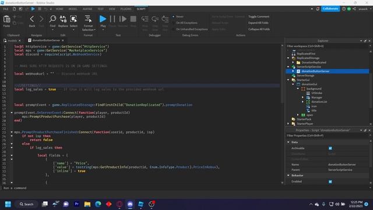
Task: Click the save-to-file icon beside new file
Action: tap(20, 9)
